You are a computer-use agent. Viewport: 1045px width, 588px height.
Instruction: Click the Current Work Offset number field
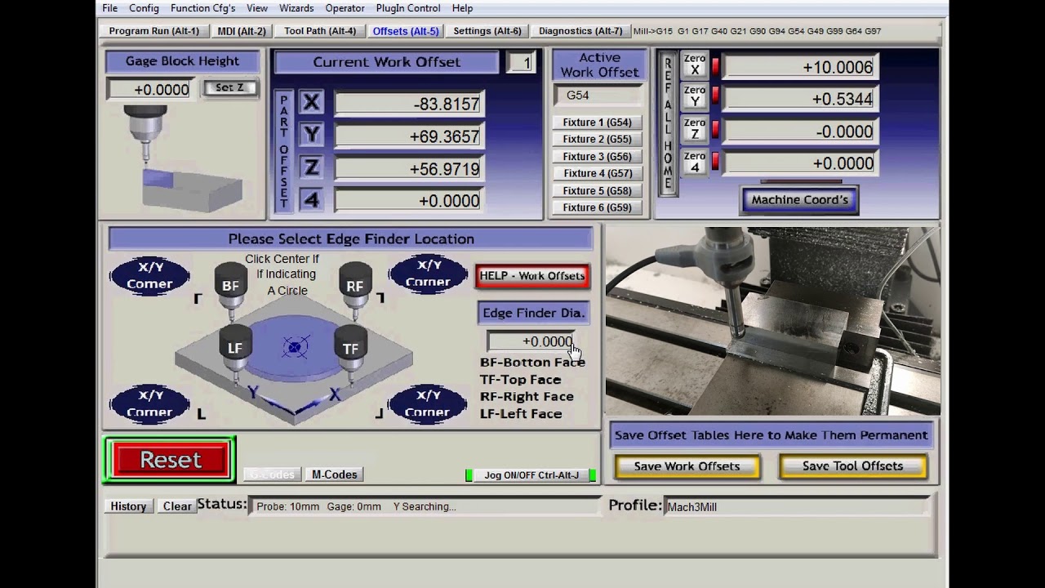[520, 62]
